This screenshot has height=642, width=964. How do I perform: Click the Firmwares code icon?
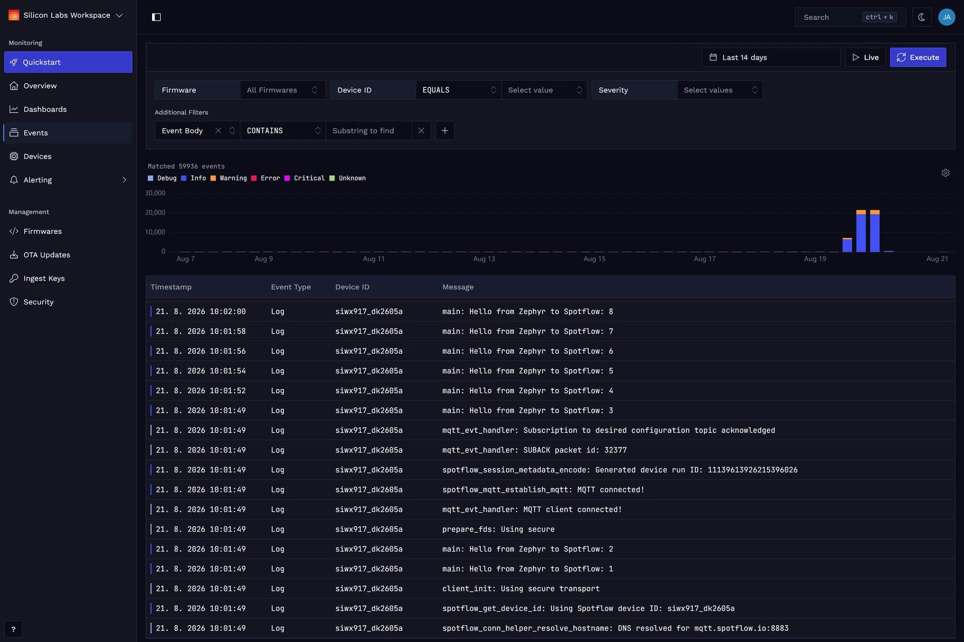pos(14,231)
